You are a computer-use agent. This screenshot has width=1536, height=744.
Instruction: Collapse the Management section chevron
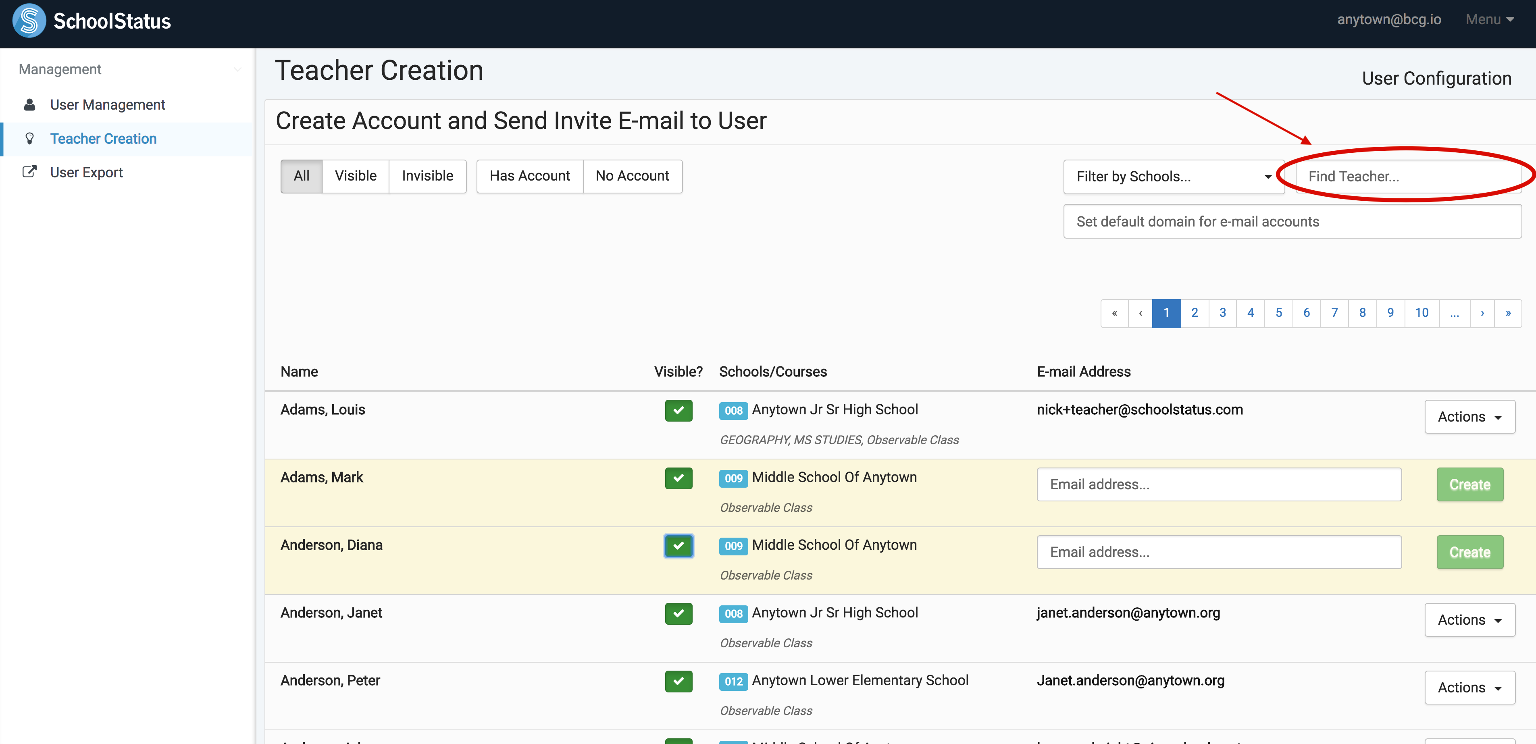tap(238, 70)
